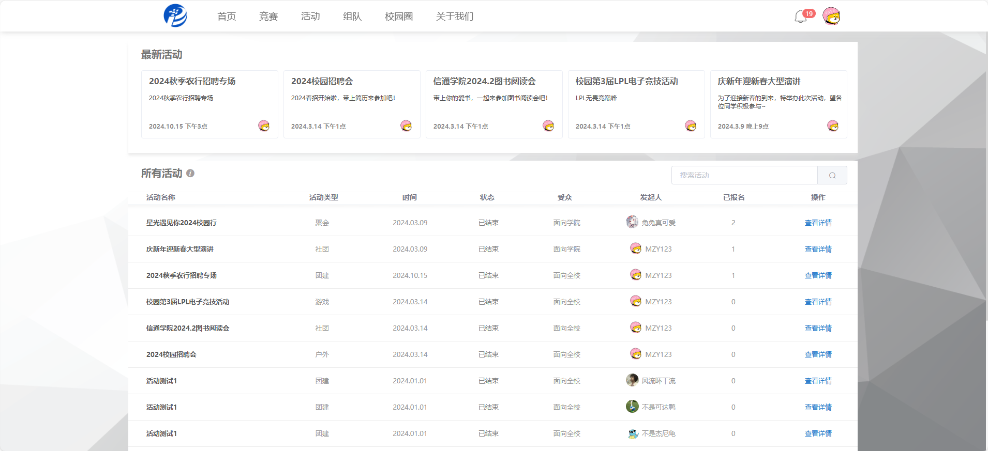Click 风流吓丁流 organizer name
The width and height of the screenshot is (988, 451).
(x=658, y=381)
